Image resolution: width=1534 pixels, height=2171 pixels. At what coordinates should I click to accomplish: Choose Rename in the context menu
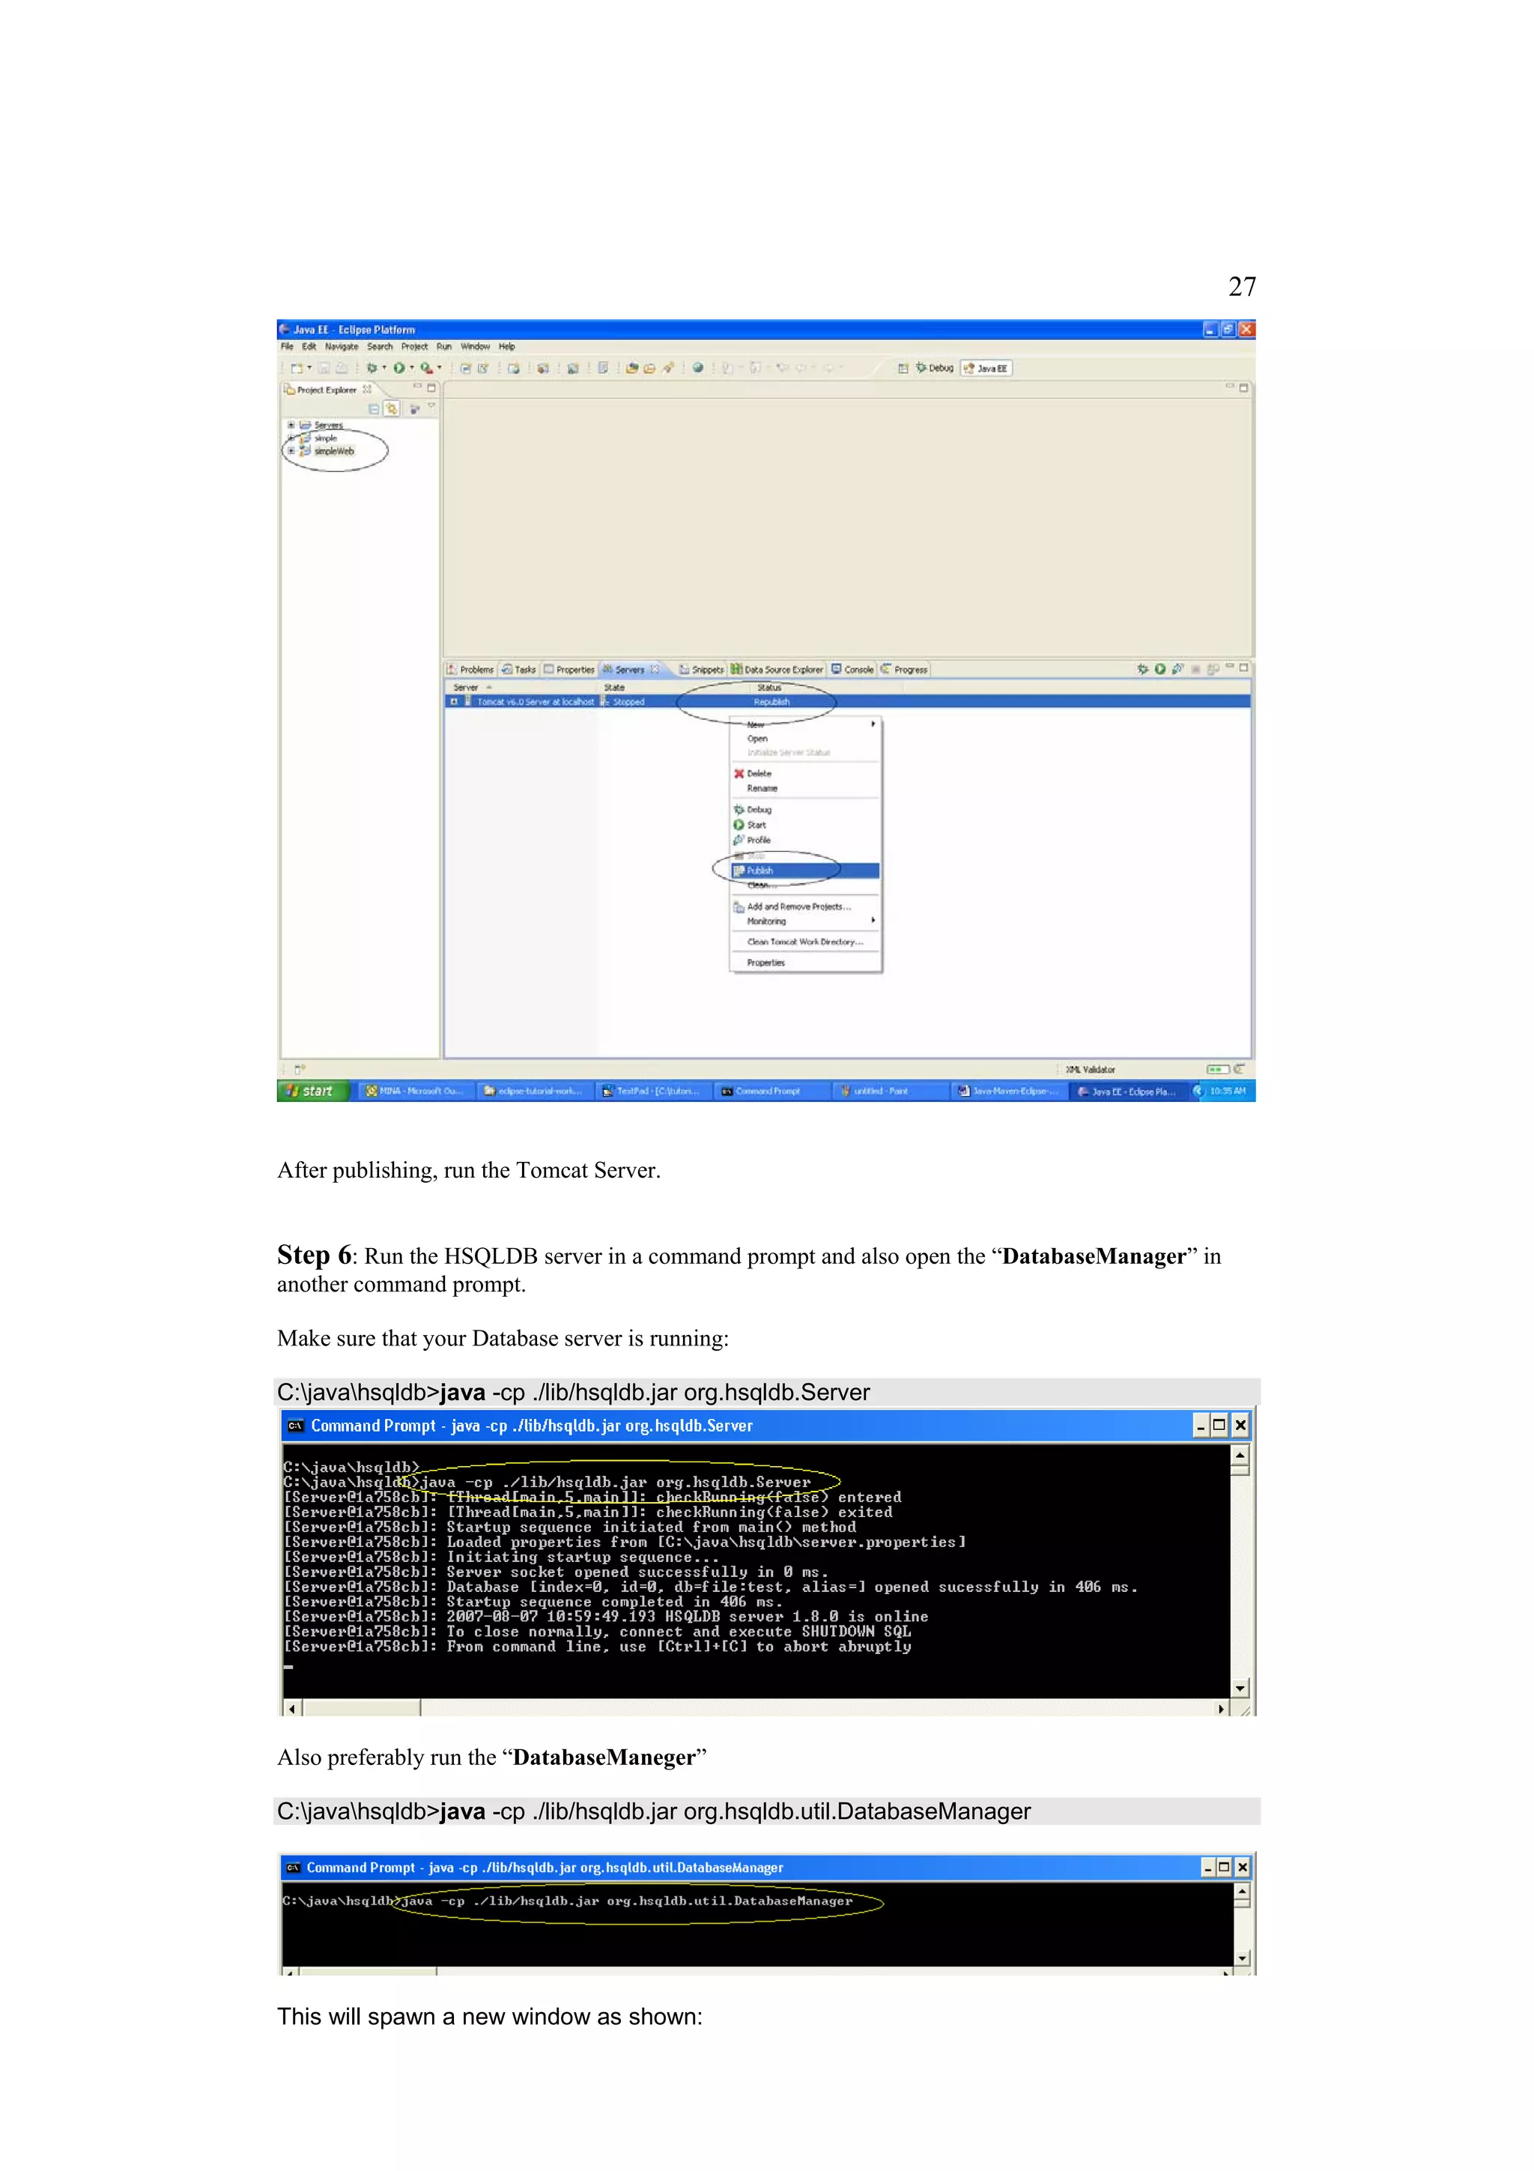click(x=805, y=787)
